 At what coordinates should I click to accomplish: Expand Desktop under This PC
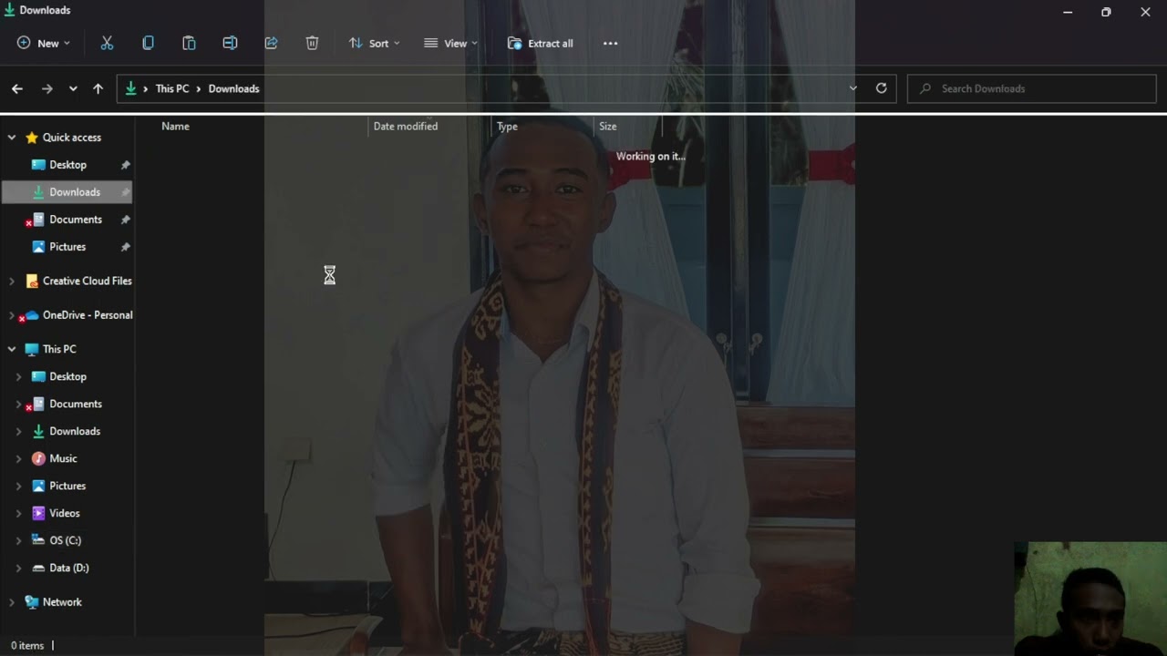tap(18, 376)
